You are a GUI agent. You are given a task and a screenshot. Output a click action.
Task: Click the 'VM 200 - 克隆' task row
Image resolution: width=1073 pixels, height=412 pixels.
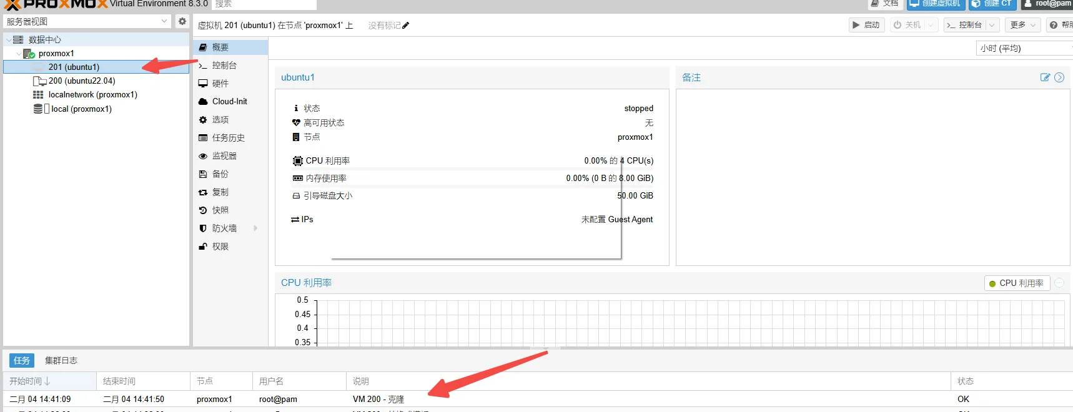[537, 400]
